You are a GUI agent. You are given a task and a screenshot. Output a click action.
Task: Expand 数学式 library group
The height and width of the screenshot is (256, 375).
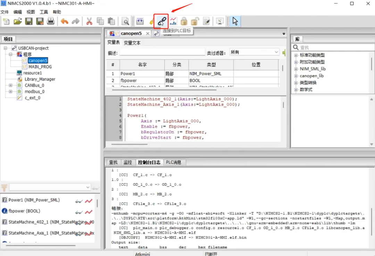point(296,90)
